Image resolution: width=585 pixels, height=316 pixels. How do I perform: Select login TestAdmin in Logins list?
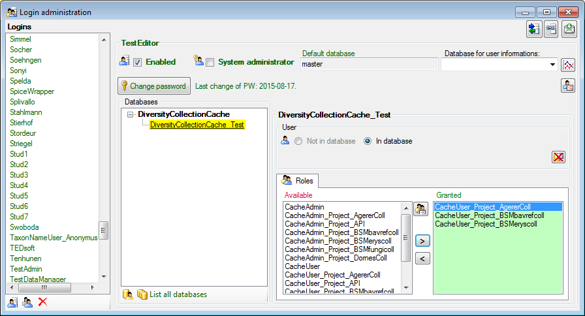pos(26,269)
